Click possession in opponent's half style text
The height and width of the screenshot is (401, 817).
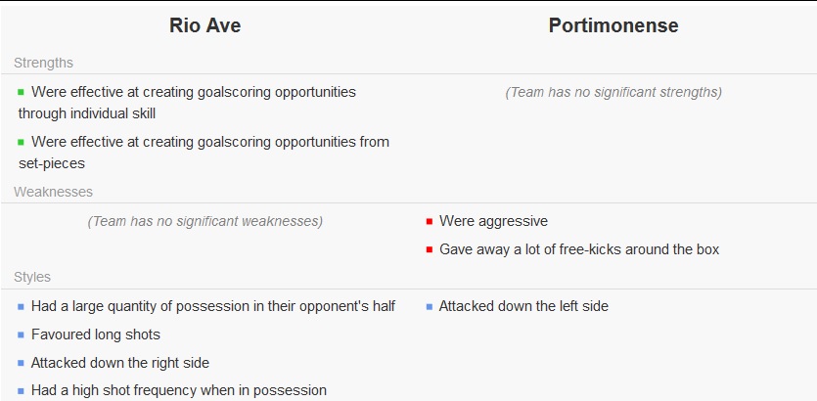213,306
